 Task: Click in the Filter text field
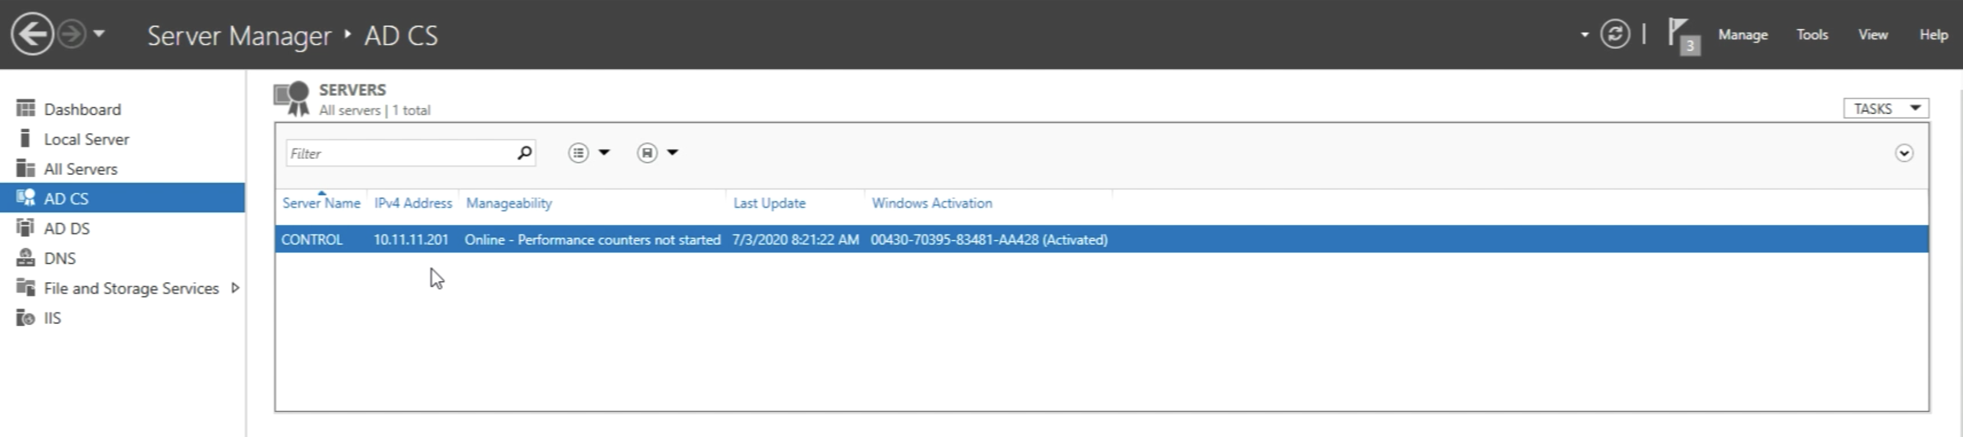(400, 154)
